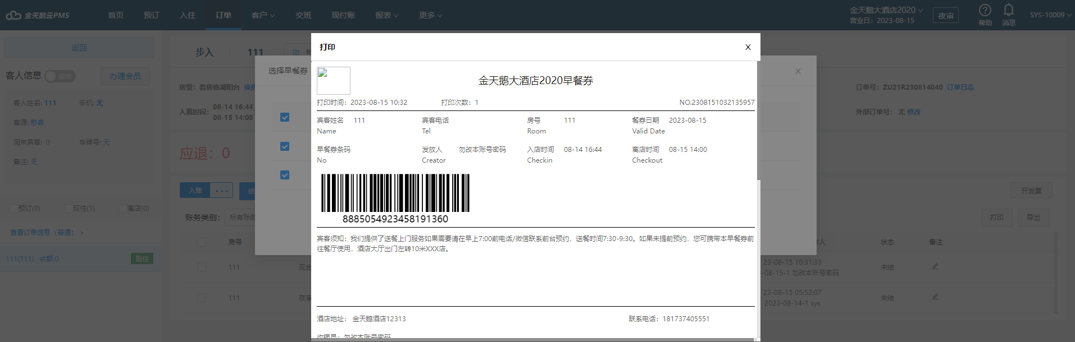
Task: Tick the checkbox of 现金 row 111
Action: 202,267
